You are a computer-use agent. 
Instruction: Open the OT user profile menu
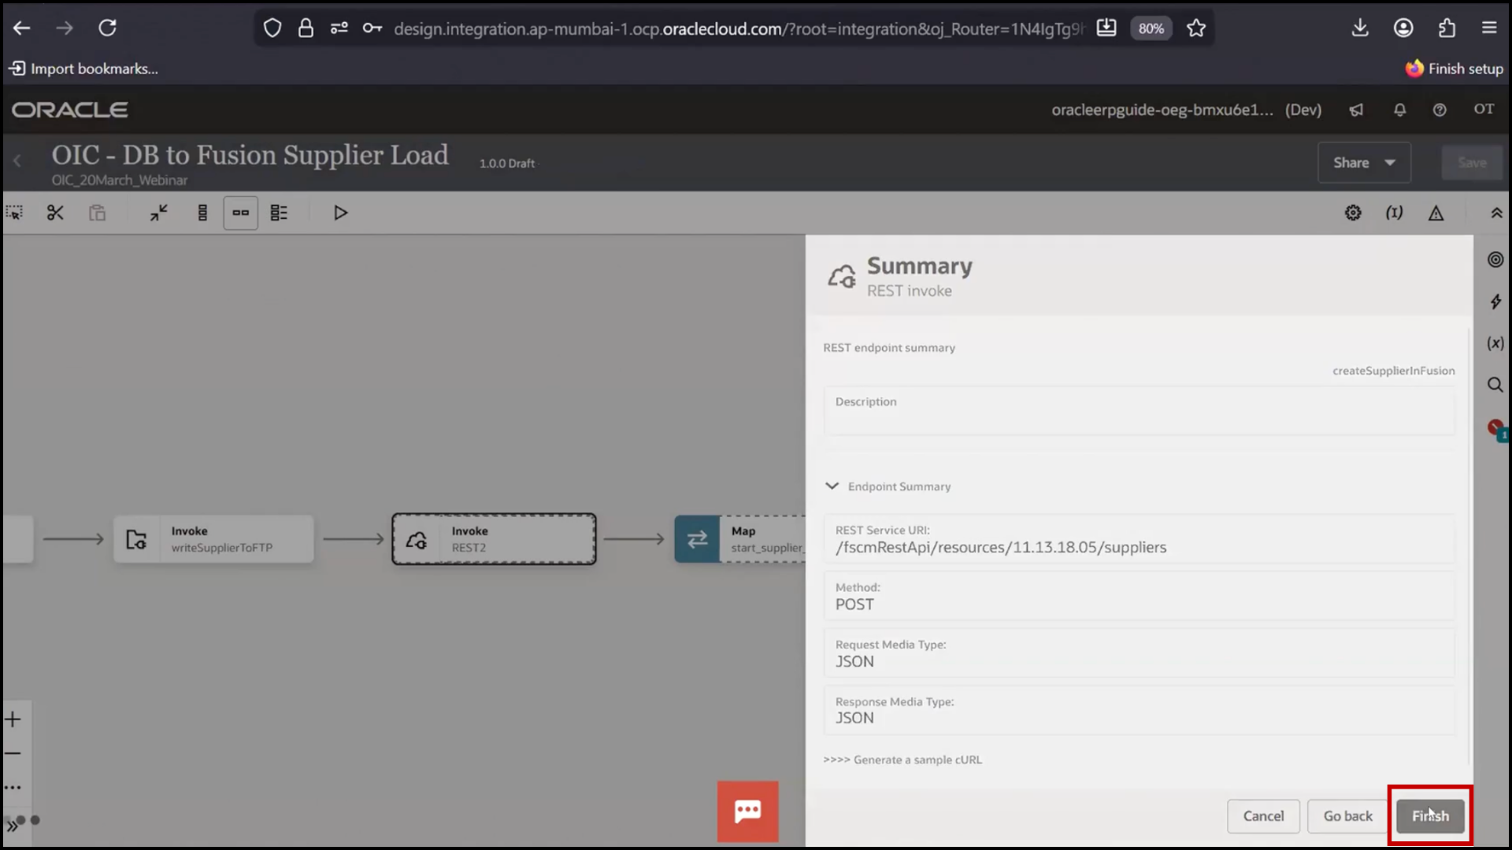1484,109
